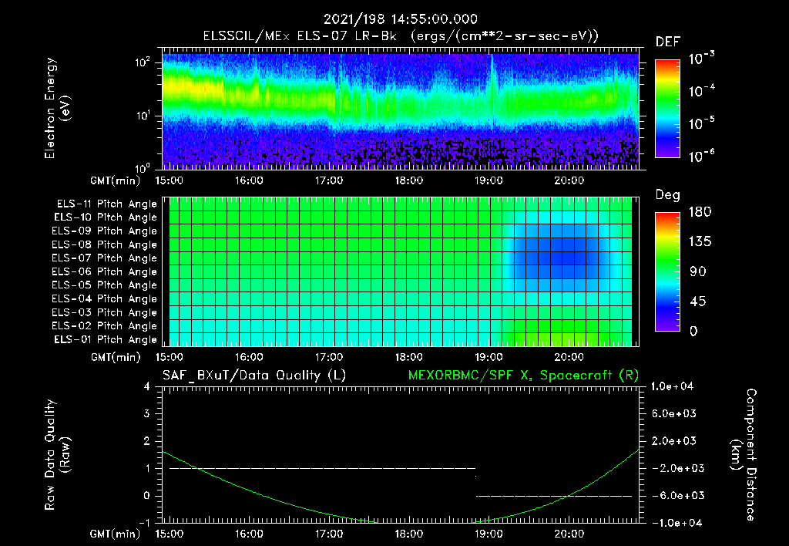789x546 pixels.
Task: Click the ELS-02 Pitch Angle row label
Action: (x=105, y=326)
